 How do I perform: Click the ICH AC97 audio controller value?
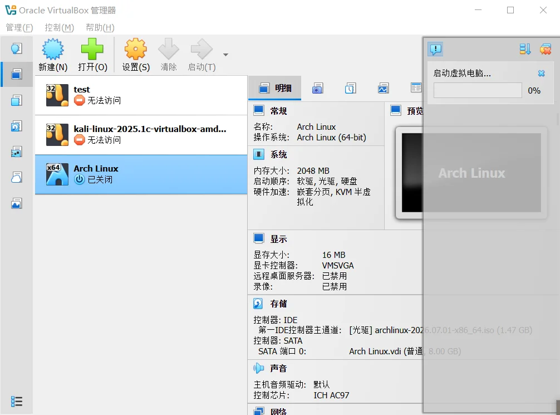point(331,396)
